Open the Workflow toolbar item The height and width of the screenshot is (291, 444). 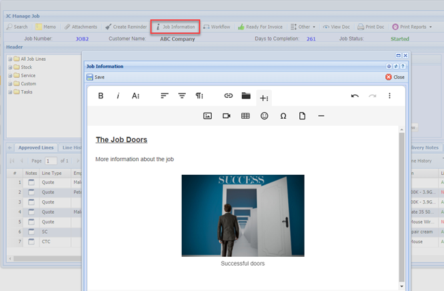[217, 27]
